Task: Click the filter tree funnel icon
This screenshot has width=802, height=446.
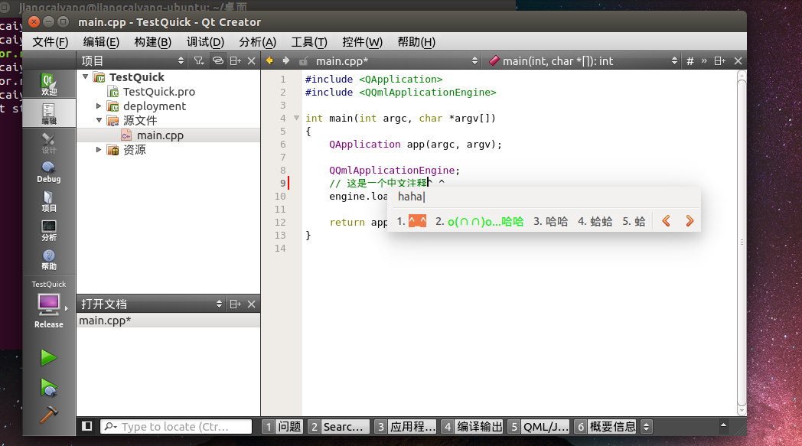Action: coord(198,61)
